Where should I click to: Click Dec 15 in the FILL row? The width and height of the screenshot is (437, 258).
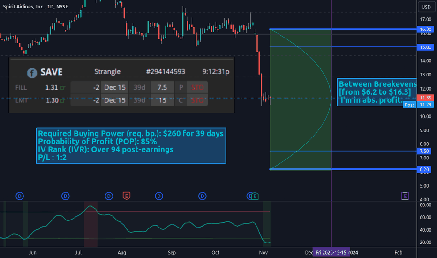(x=114, y=88)
